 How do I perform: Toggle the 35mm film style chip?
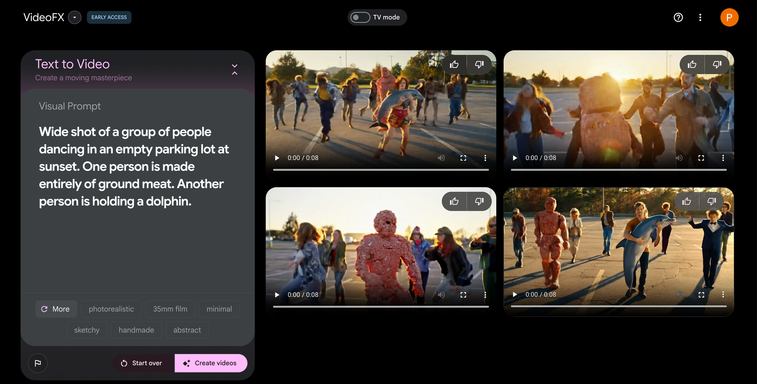click(170, 309)
